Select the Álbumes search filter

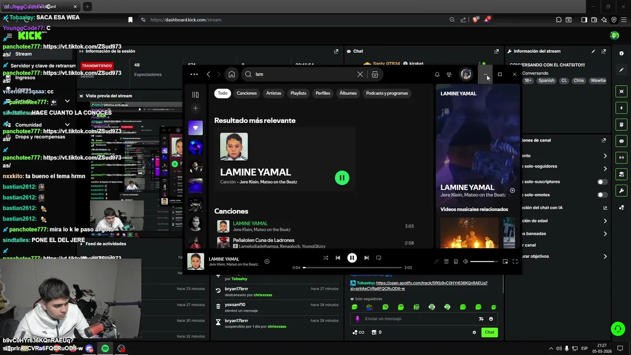pos(348,93)
